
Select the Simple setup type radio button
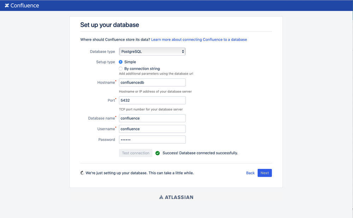(x=120, y=62)
